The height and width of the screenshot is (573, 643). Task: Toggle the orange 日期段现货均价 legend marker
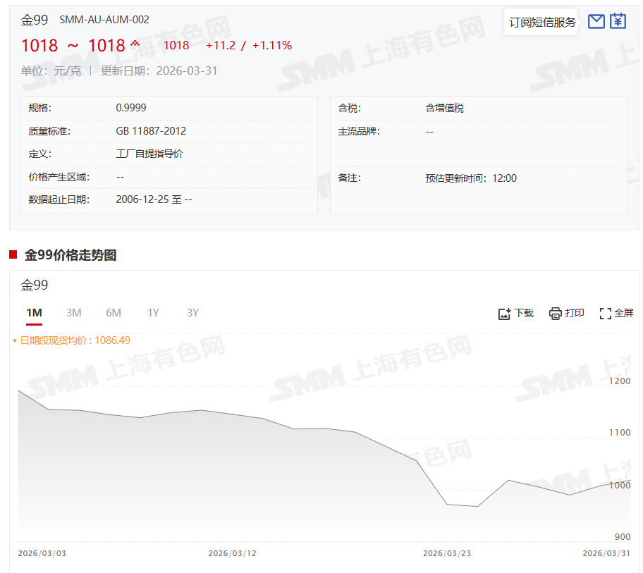click(16, 340)
